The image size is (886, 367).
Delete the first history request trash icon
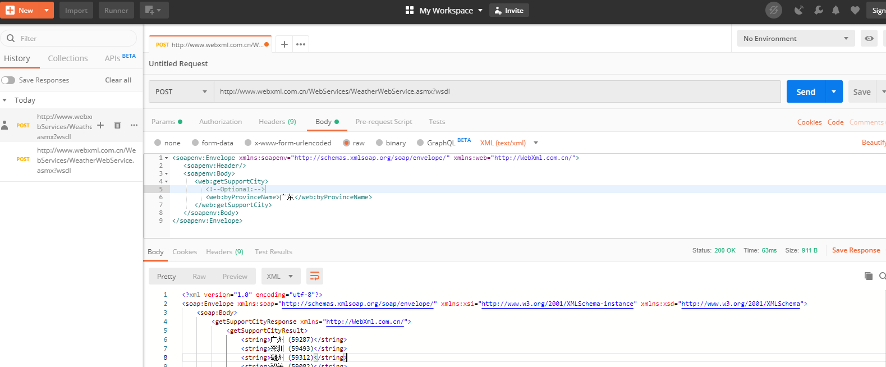[x=117, y=125]
